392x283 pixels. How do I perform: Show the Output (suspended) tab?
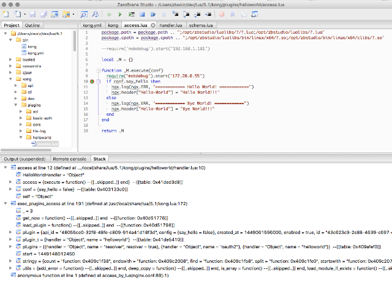coord(24,159)
